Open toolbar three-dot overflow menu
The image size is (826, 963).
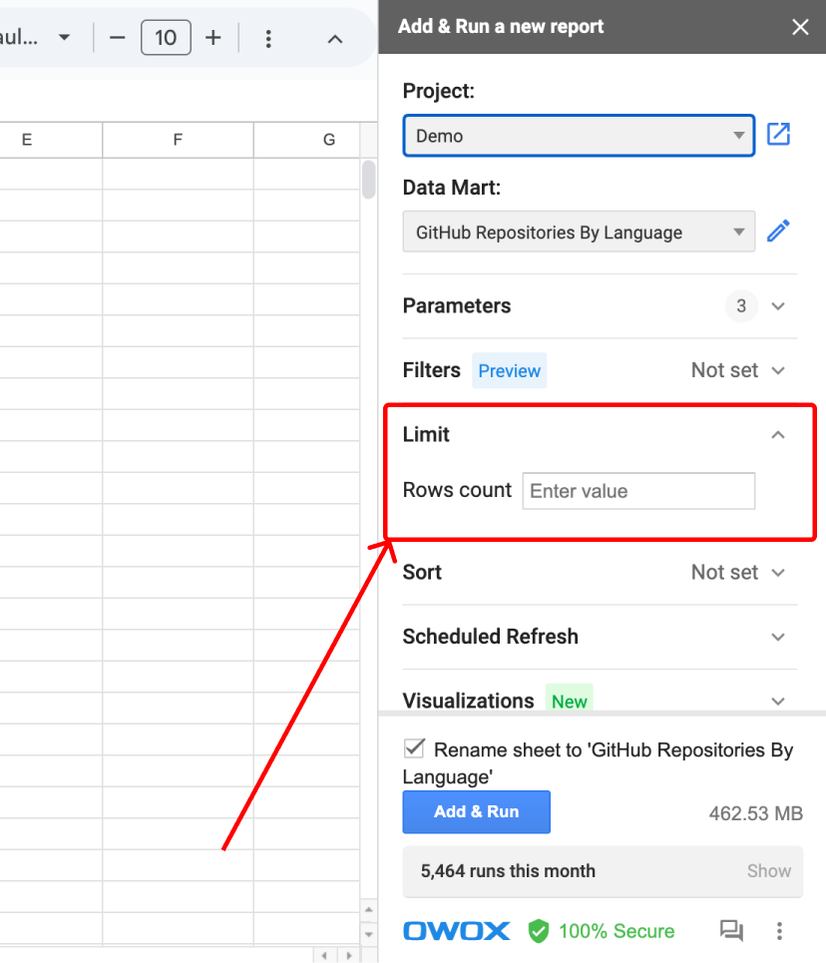pos(268,39)
